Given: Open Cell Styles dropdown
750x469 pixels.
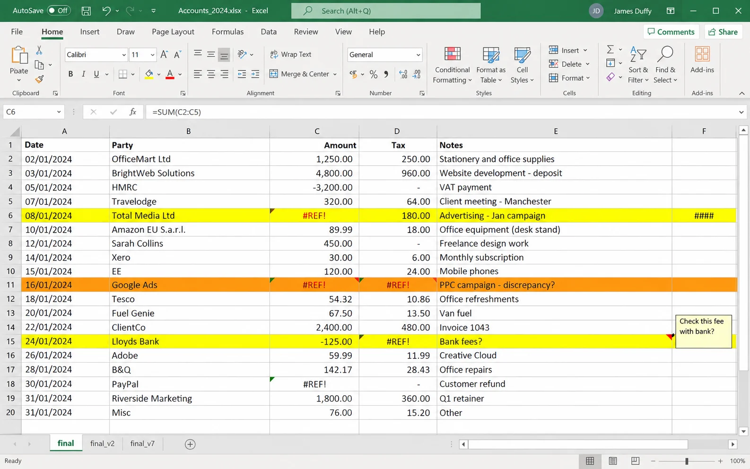Looking at the screenshot, I should [522, 65].
